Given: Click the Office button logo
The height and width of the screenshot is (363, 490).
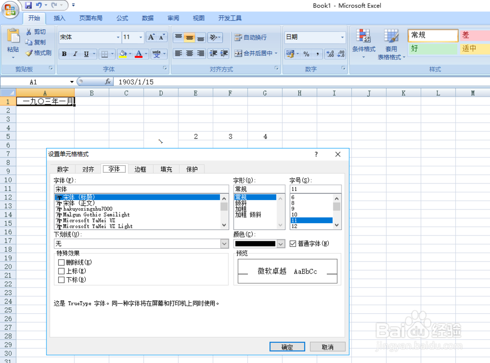Looking at the screenshot, I should 10,10.
